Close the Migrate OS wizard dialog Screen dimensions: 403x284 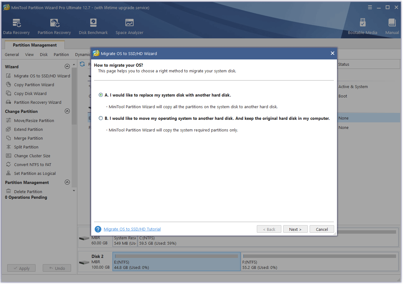pyautogui.click(x=332, y=53)
